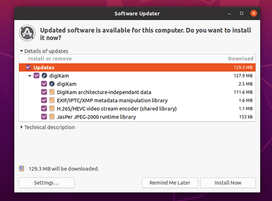Select JasPer JPEG-2000 runtime library row
Screen dimensions: 272x201
137,117
